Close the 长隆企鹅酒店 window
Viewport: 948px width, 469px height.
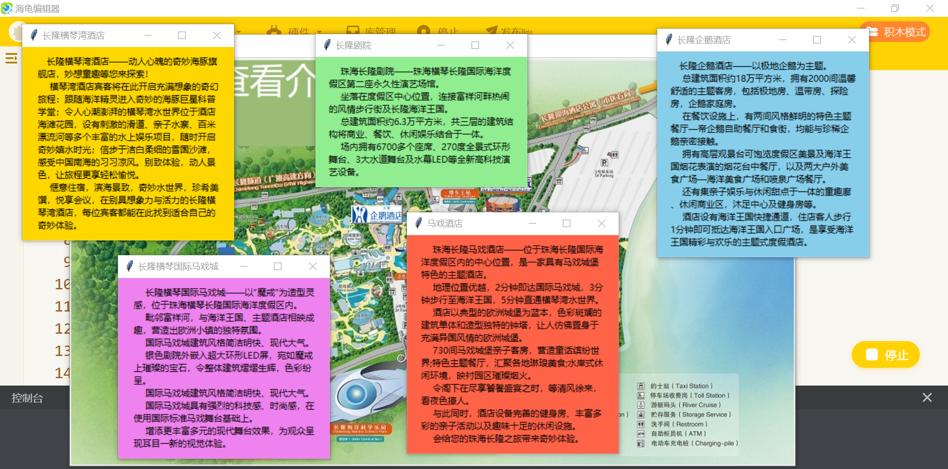[852, 40]
